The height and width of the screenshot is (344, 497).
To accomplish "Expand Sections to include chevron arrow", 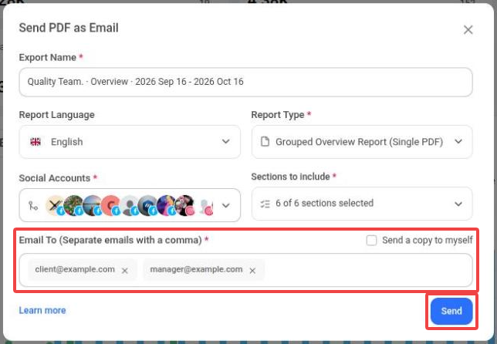I will (x=458, y=204).
